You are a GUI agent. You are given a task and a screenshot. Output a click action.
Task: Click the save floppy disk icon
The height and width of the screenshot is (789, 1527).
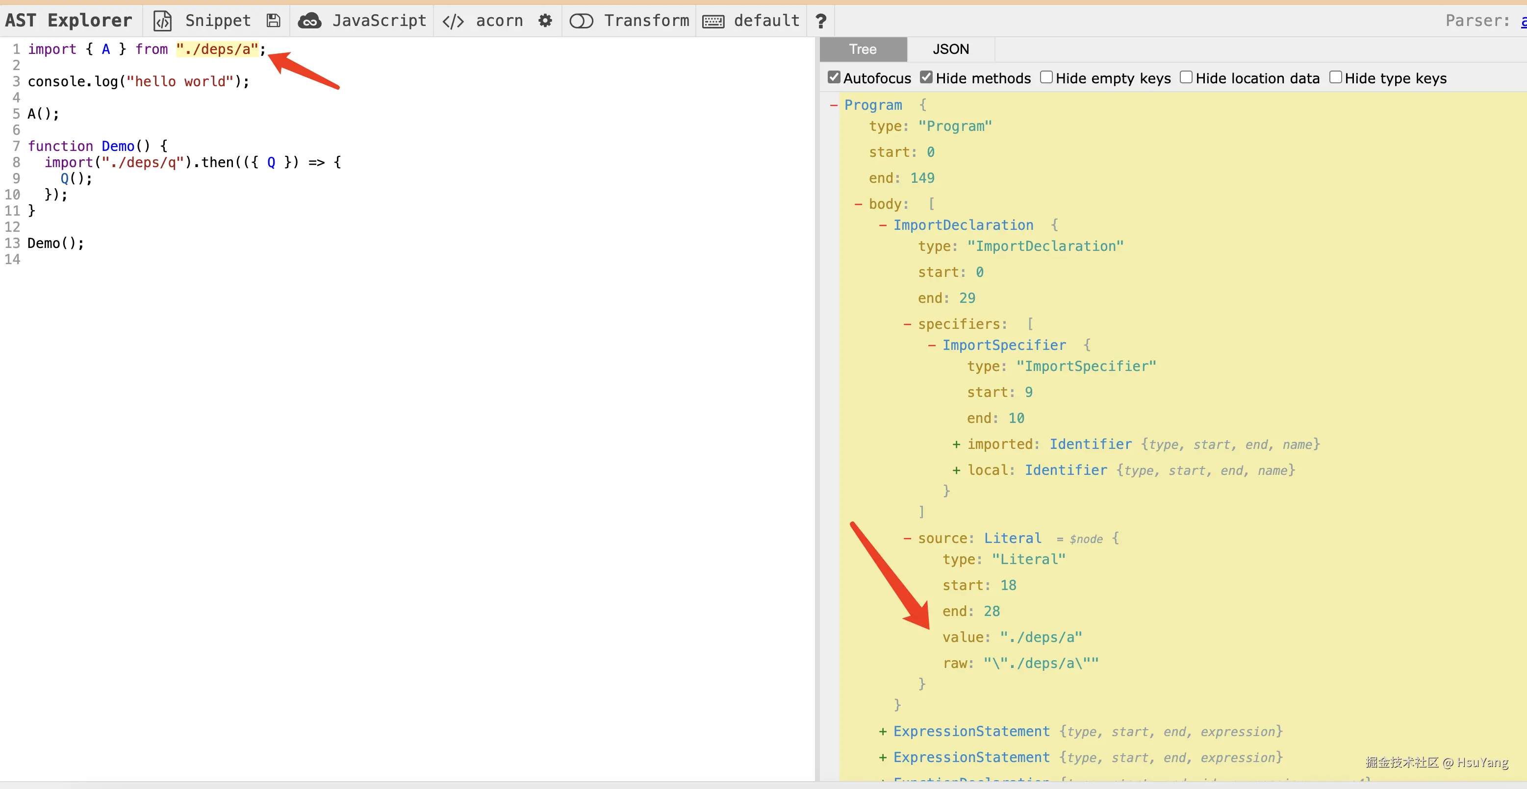pos(273,21)
